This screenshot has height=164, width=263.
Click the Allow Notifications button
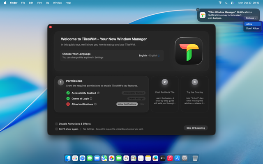pyautogui.click(x=127, y=104)
